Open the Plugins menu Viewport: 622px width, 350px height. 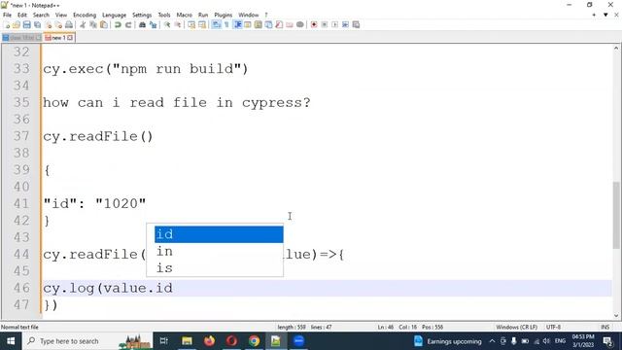point(224,16)
